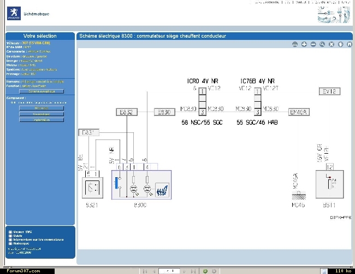The height and width of the screenshot is (274, 355).
Task: Click the Votre sélection panel header
Action: (x=40, y=36)
